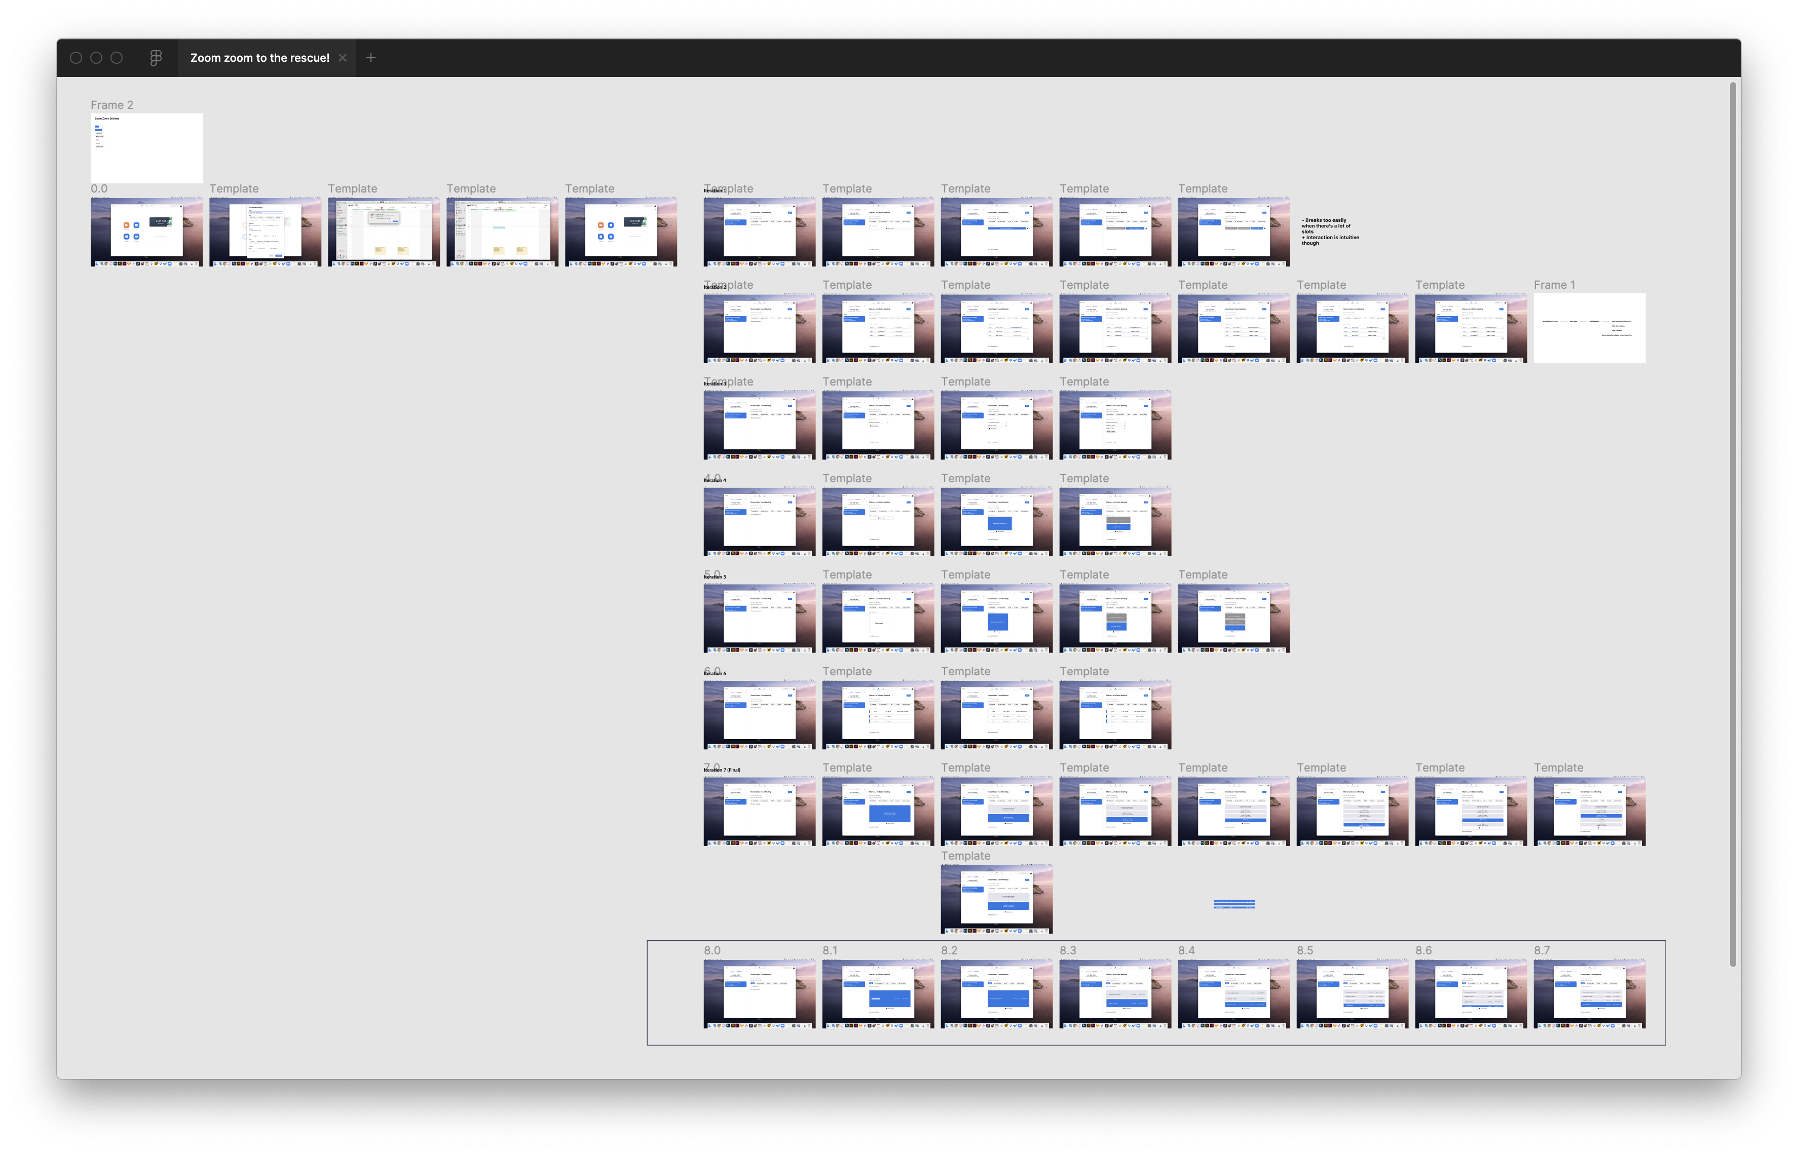Click the vertical canvas scrollbar
Viewport: 1798px width, 1154px height.
1732,524
